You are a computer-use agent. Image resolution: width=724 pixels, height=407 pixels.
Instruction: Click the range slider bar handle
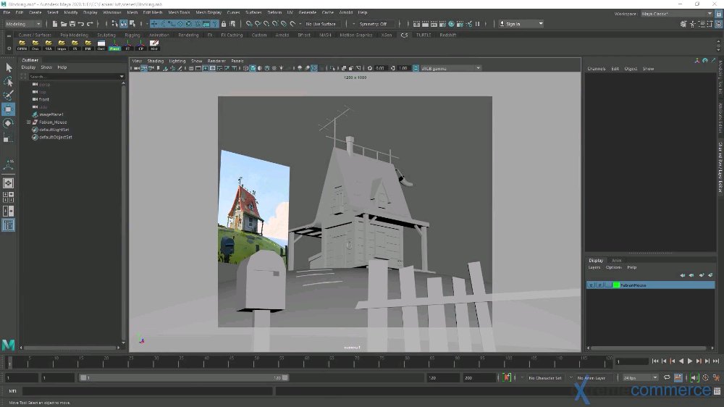click(184, 377)
